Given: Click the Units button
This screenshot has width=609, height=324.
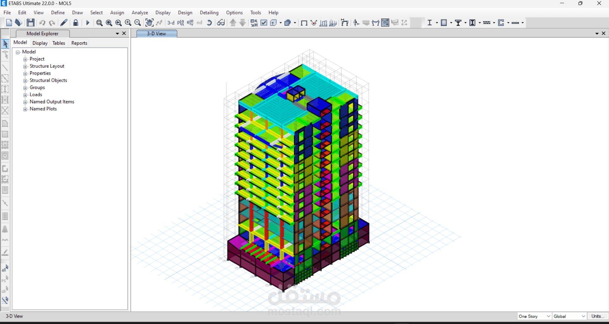Looking at the screenshot, I should coord(598,316).
